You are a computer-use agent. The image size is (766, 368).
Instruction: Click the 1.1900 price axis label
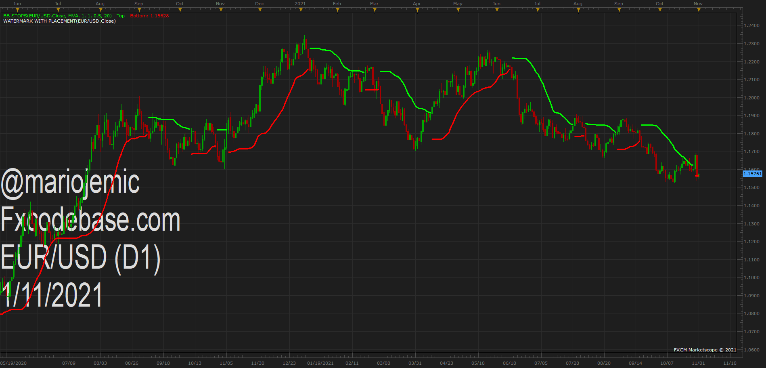point(751,116)
